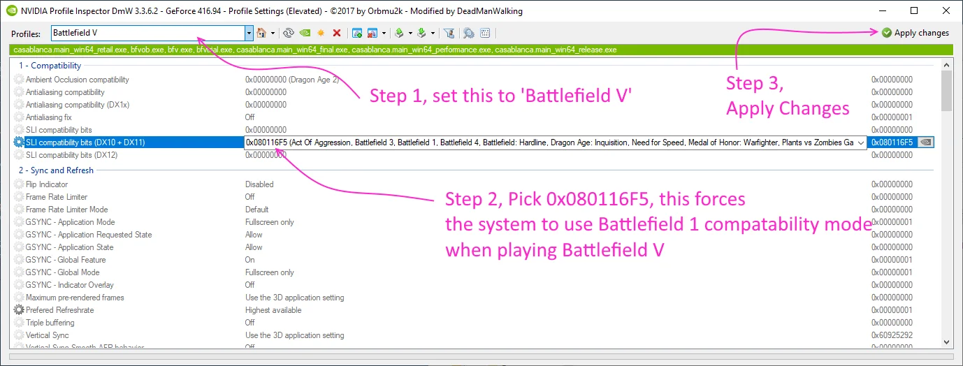This screenshot has height=366, width=963.
Task: Click the gear icon beside Prefered Refreshrate
Action: [19, 310]
